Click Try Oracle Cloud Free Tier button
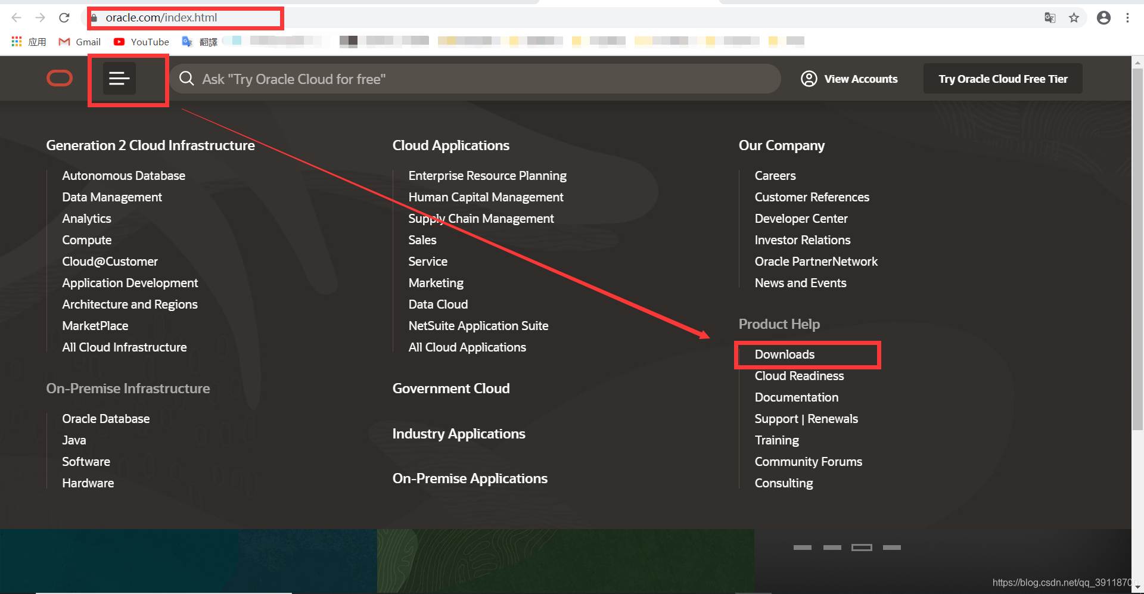Image resolution: width=1144 pixels, height=594 pixels. [1003, 79]
